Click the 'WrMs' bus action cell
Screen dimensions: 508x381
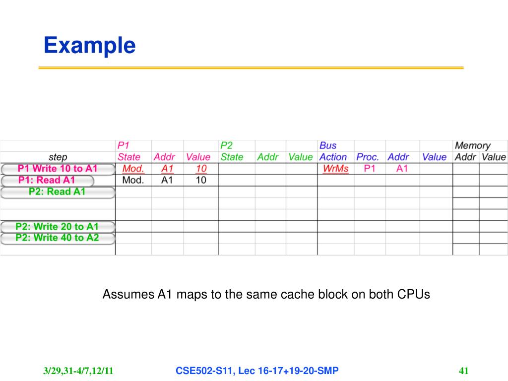pyautogui.click(x=336, y=169)
